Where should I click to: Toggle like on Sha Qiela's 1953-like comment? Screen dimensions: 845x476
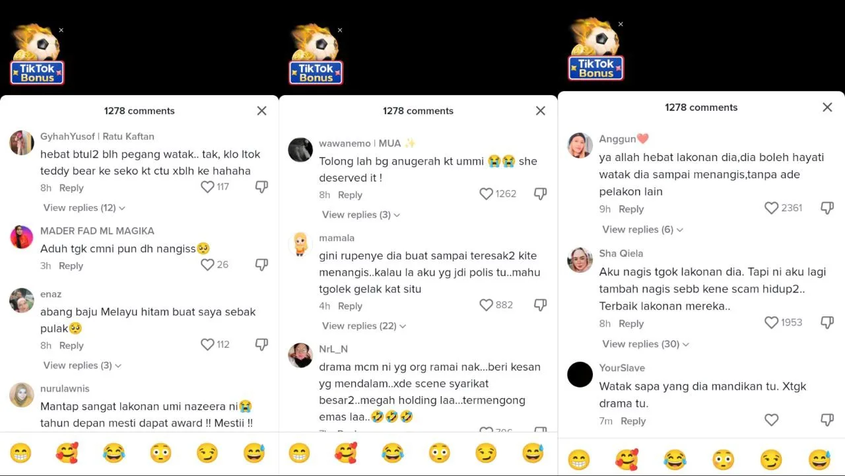pos(771,322)
